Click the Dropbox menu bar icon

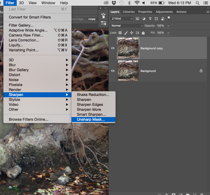coord(114,3)
